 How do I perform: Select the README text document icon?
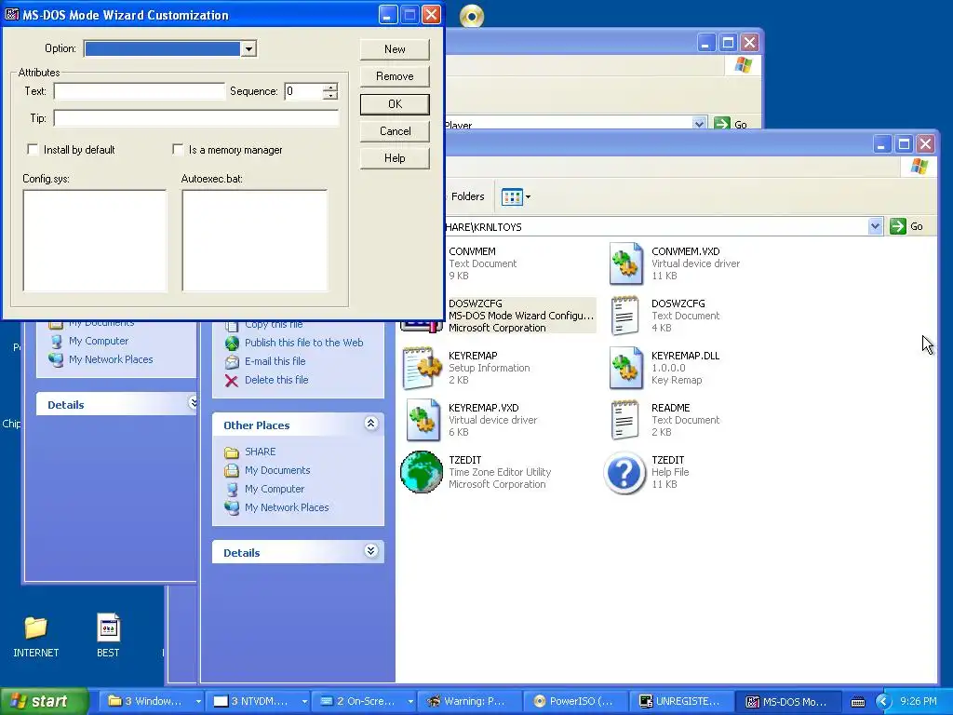(x=624, y=420)
